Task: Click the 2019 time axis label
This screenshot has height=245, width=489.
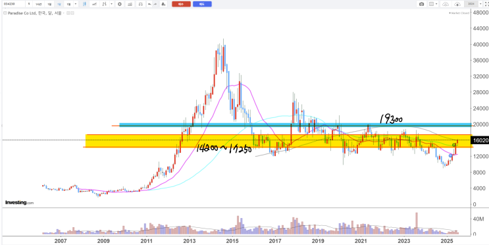Action: (x=318, y=241)
